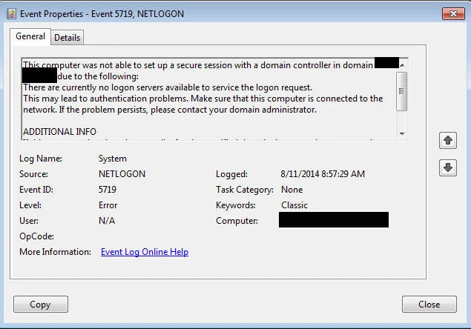Click the description scrollbar's down arrow
Image resolution: width=471 pixels, height=329 pixels.
pyautogui.click(x=402, y=133)
